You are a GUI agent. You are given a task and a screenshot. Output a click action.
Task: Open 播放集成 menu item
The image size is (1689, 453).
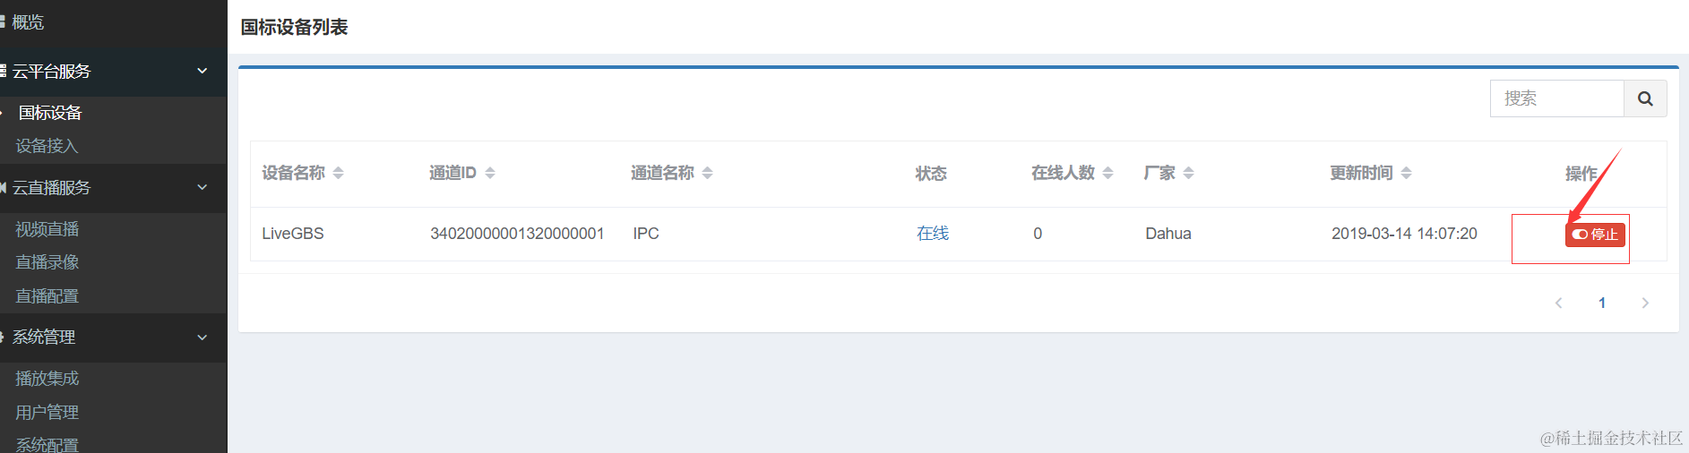coord(47,379)
